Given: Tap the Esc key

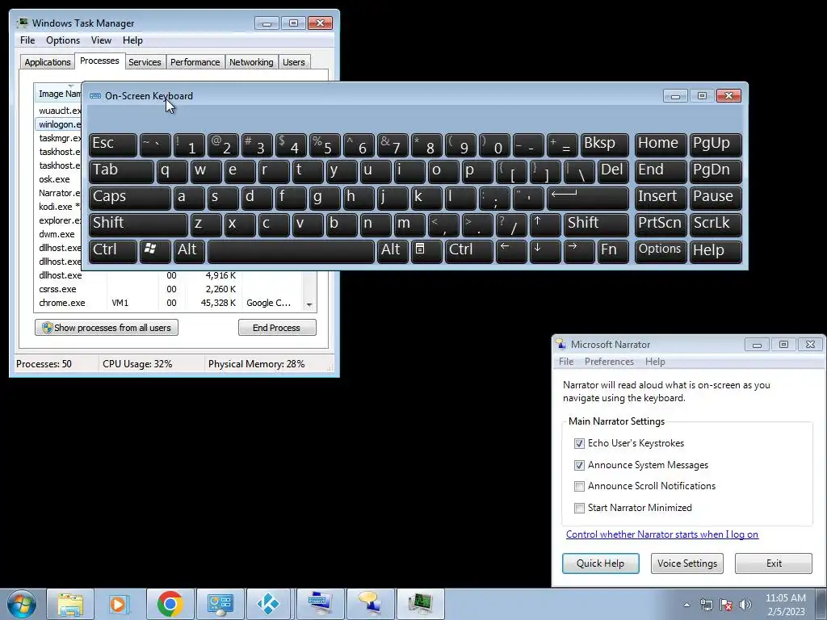Looking at the screenshot, I should click(x=113, y=144).
